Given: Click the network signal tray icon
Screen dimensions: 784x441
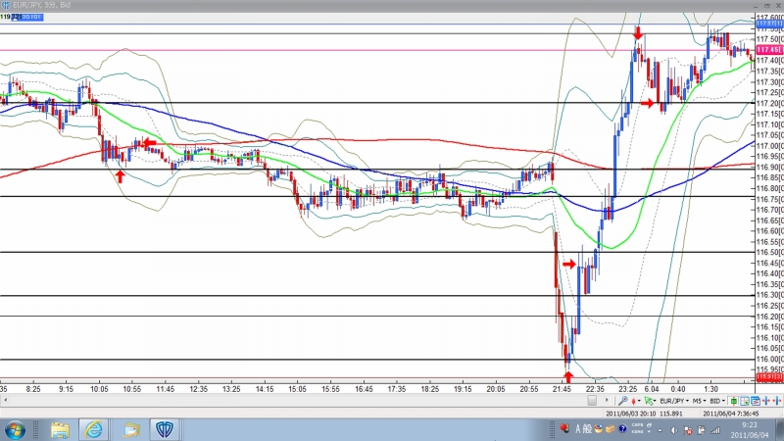Looking at the screenshot, I should coord(715,430).
